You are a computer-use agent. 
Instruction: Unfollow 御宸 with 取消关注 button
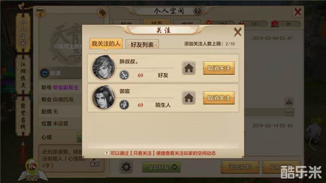coord(219,98)
